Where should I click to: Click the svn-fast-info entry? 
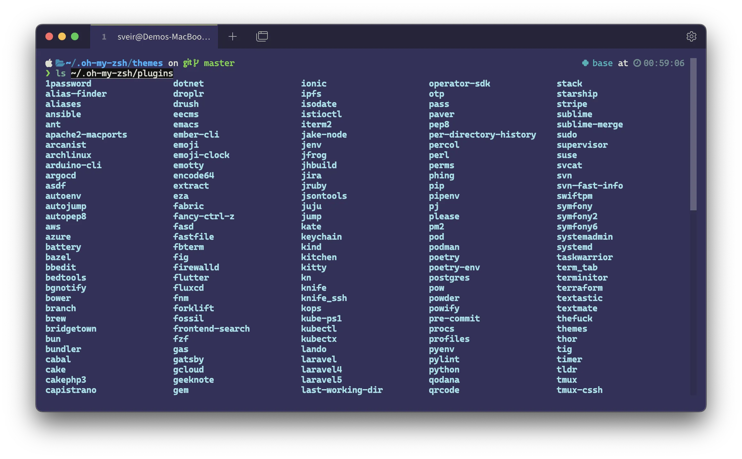(590, 185)
